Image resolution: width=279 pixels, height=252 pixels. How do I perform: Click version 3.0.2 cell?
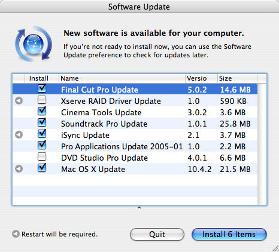pyautogui.click(x=197, y=112)
